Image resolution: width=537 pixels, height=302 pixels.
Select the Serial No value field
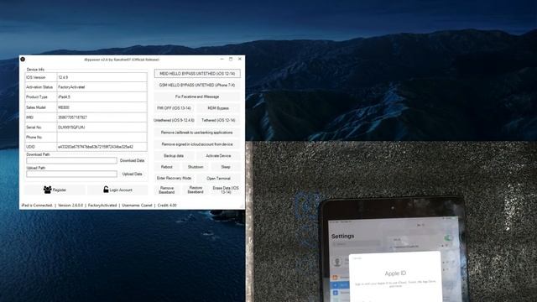(x=102, y=128)
